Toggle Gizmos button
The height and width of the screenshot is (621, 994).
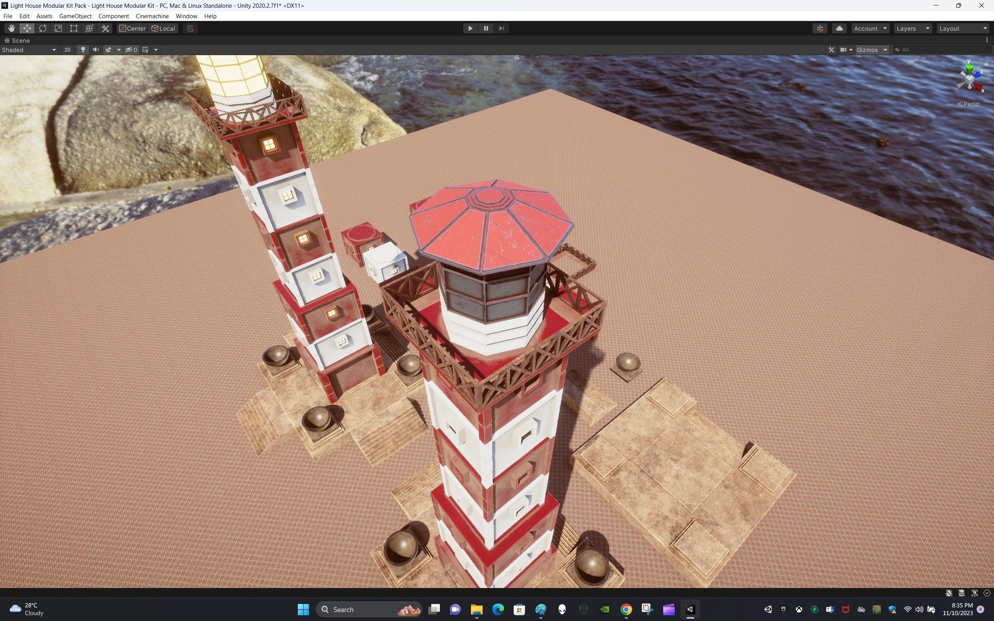point(867,50)
